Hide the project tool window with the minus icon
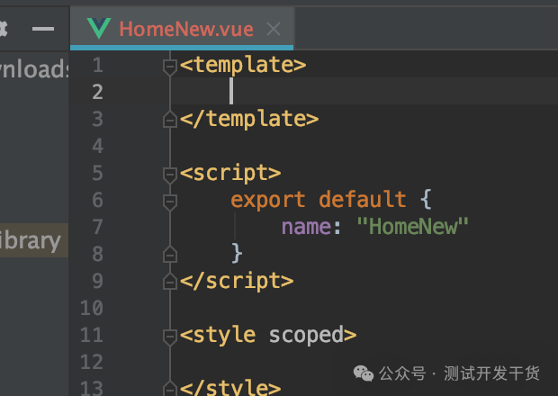Viewport: 558px width, 396px height. 43,29
